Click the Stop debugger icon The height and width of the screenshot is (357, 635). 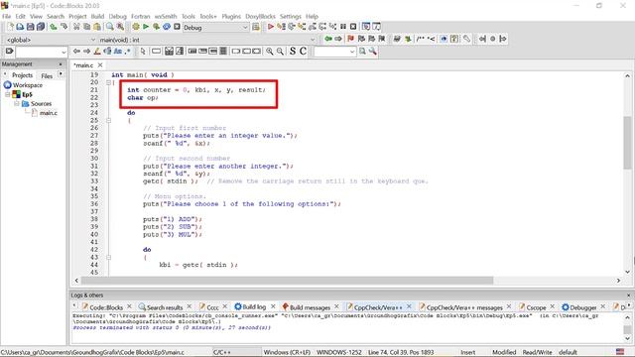(x=353, y=27)
